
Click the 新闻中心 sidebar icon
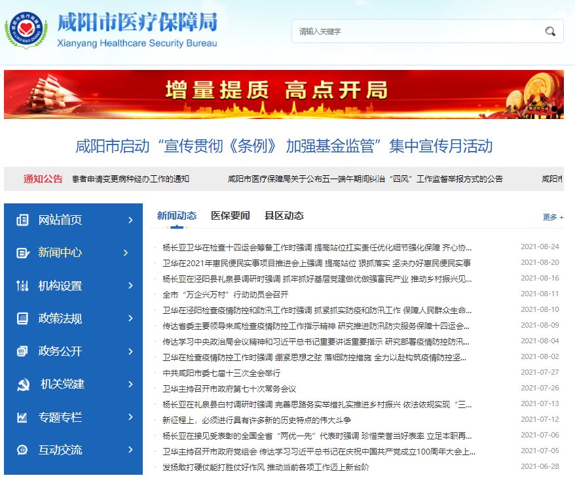point(23,252)
